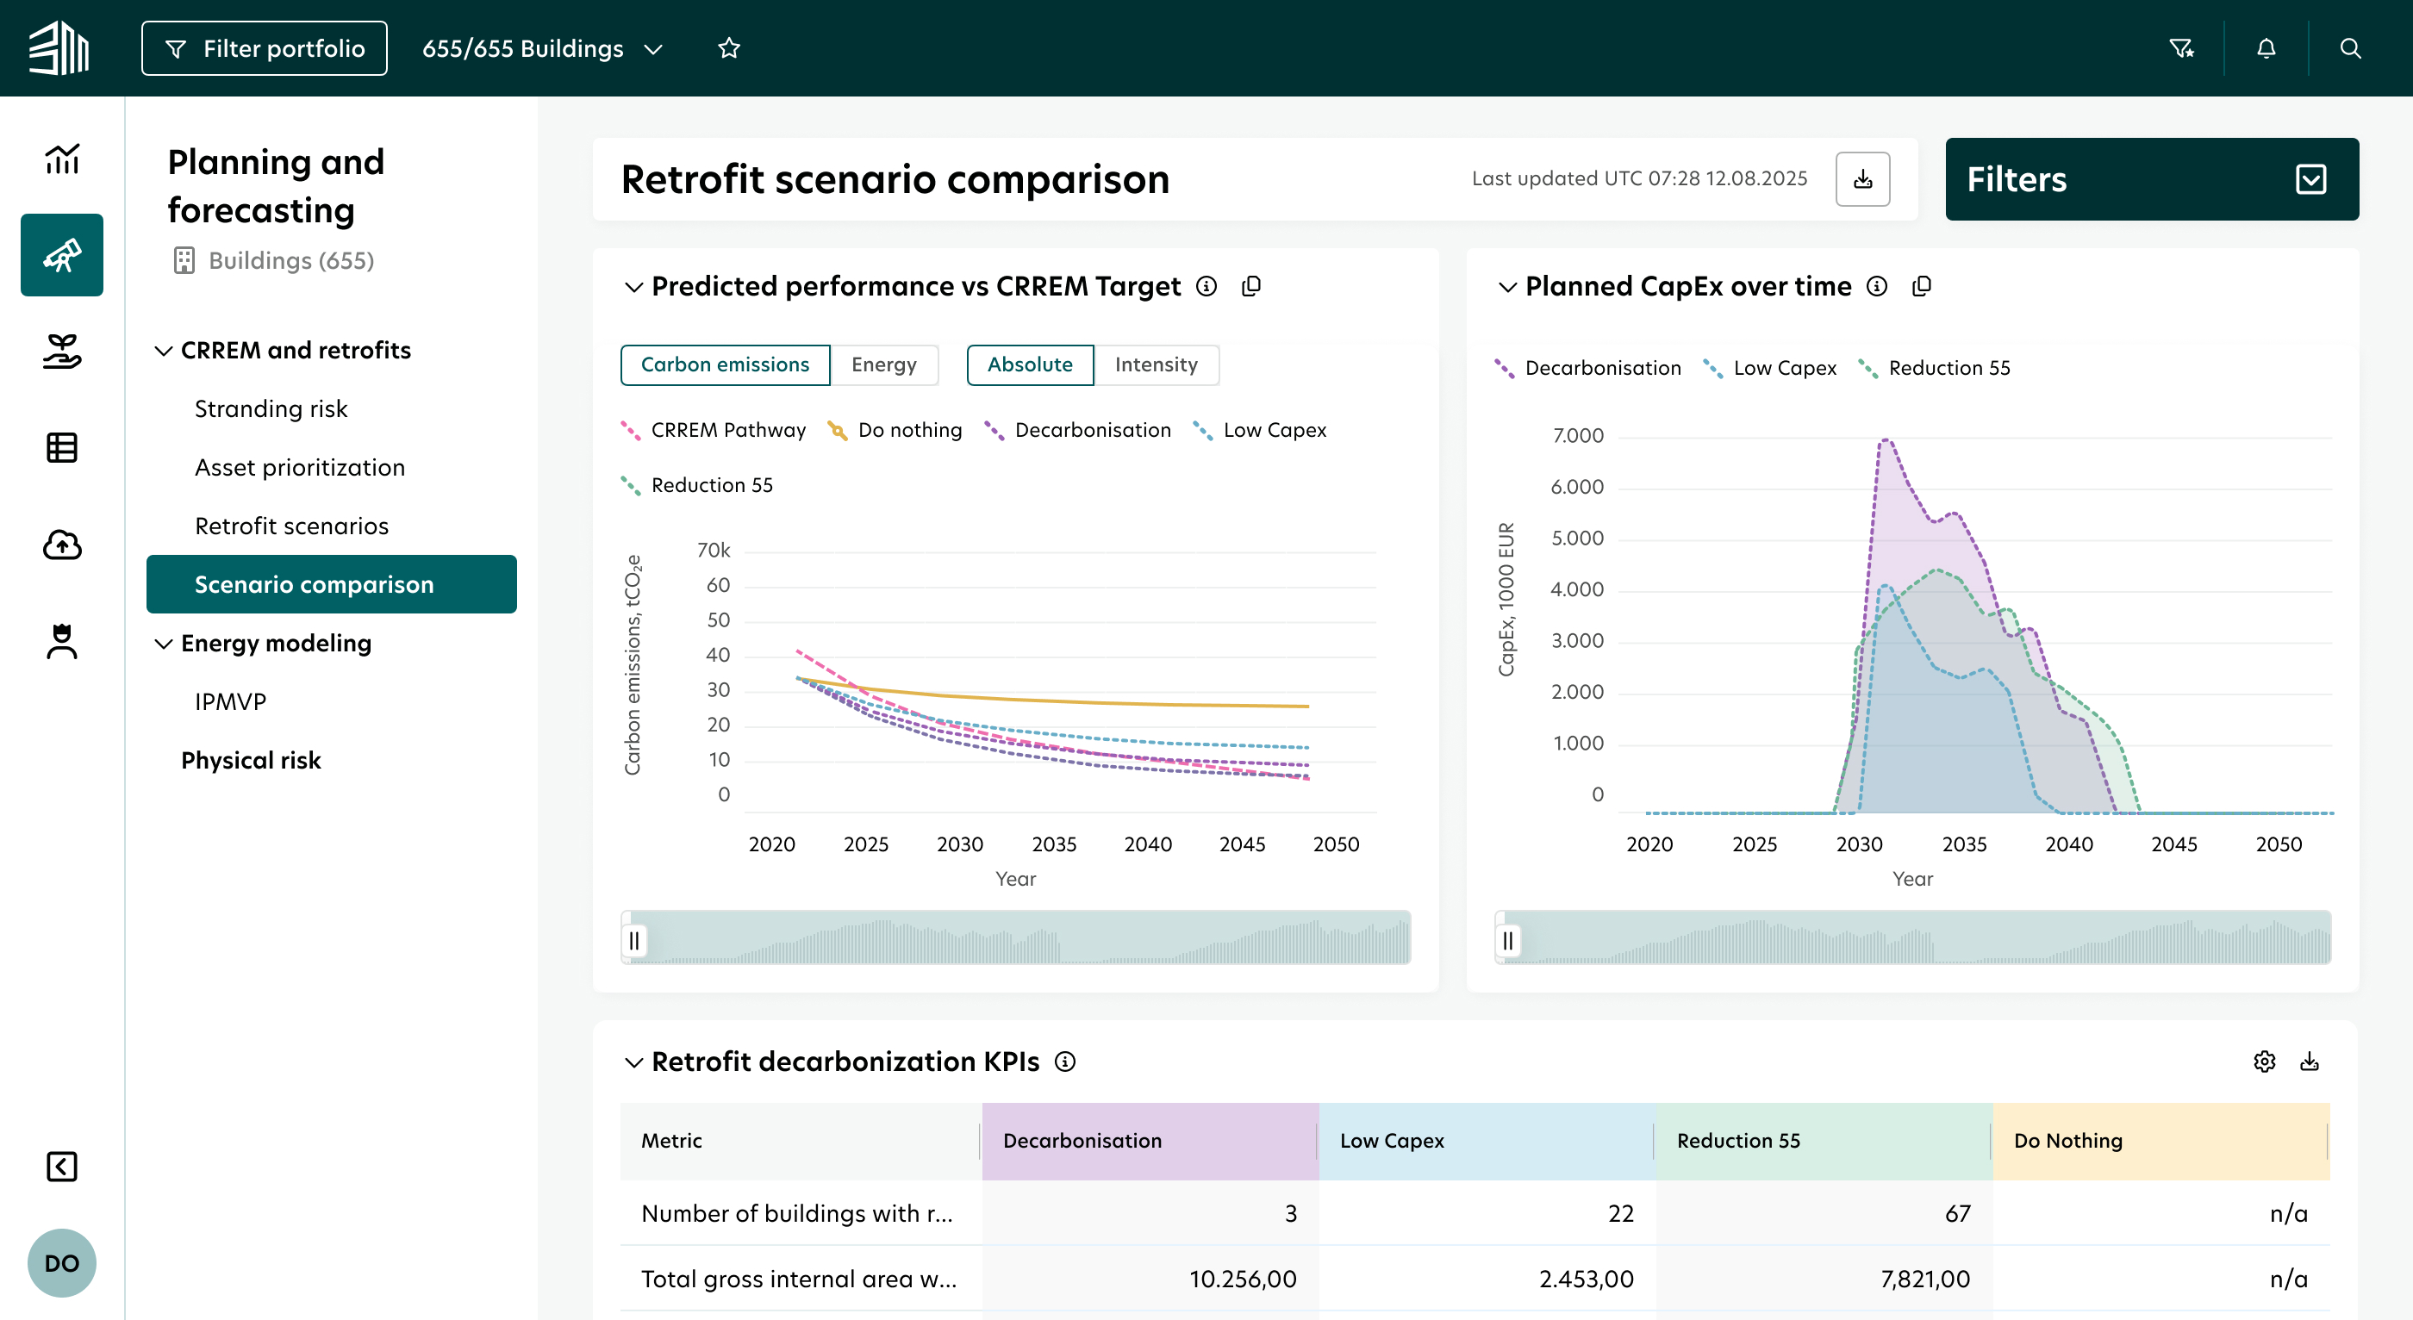Toggle Low Capex series in performance chart legend
Viewport: 2413px width, 1320px height.
(x=1259, y=430)
